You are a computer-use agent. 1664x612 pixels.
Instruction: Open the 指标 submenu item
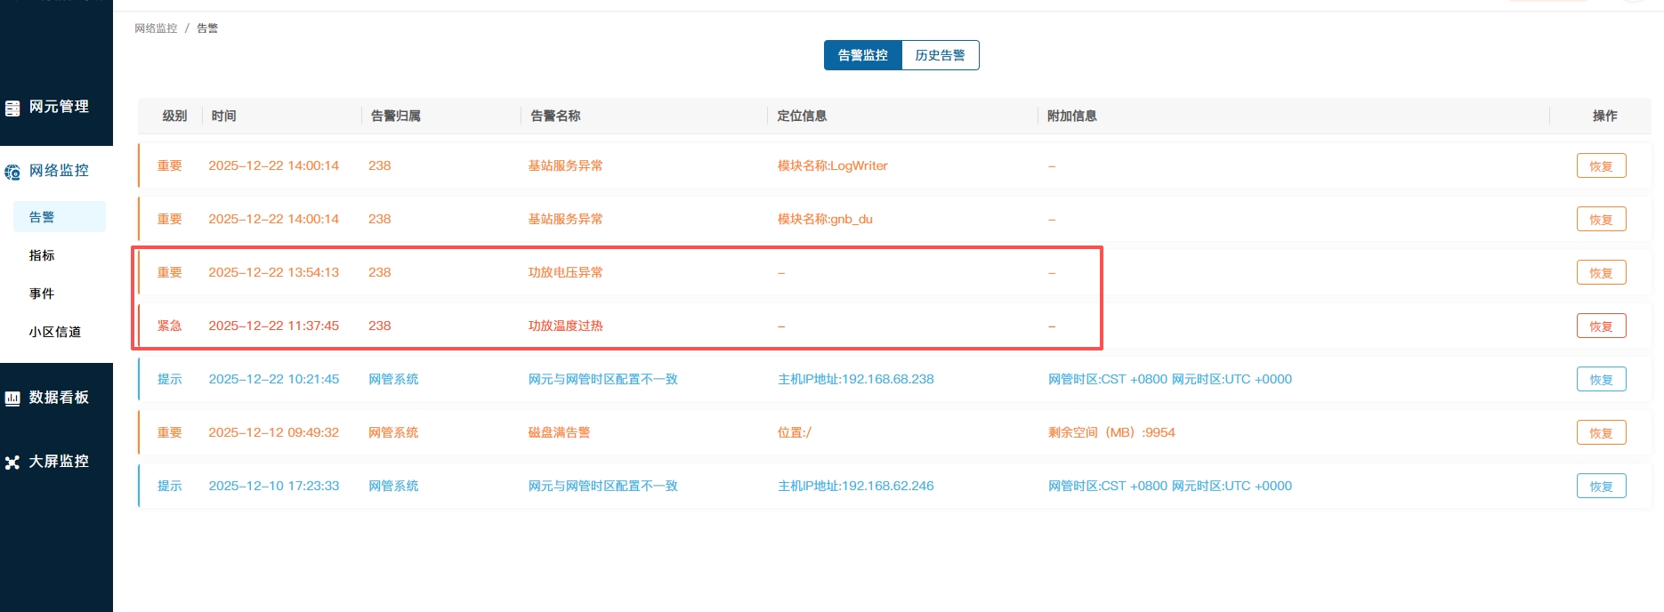42,255
